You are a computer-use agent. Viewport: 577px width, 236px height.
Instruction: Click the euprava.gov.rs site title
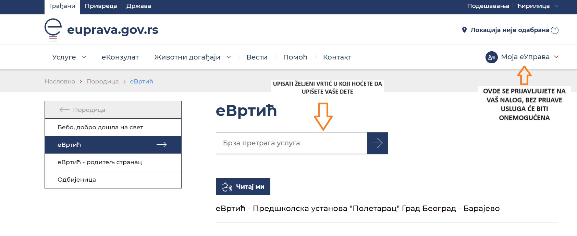(113, 30)
